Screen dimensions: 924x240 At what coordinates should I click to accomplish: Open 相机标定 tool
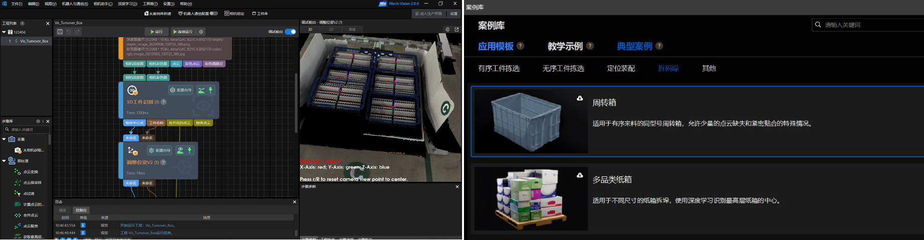(234, 14)
